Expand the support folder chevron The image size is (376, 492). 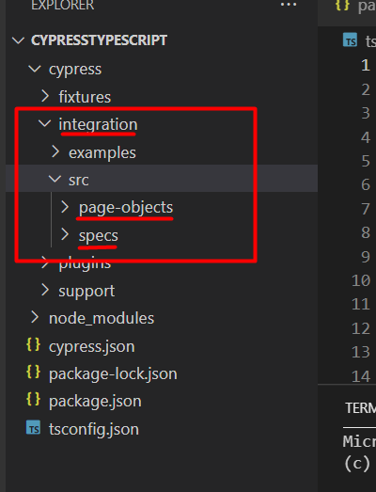tap(45, 290)
